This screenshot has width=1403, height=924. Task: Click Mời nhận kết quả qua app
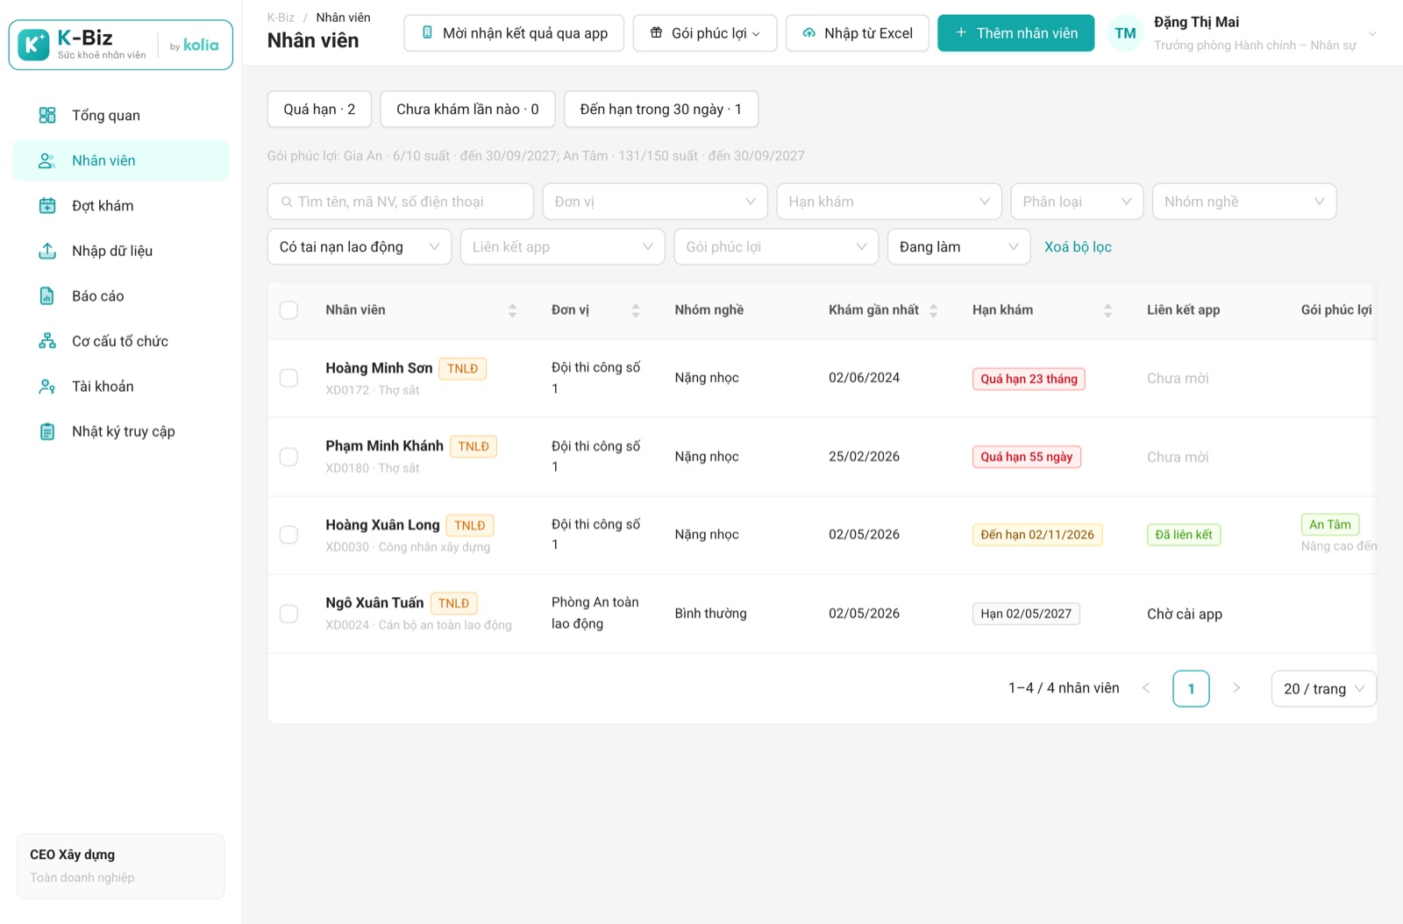coord(514,33)
